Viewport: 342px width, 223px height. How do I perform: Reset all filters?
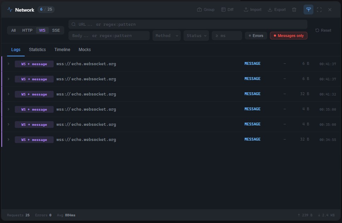point(323,30)
